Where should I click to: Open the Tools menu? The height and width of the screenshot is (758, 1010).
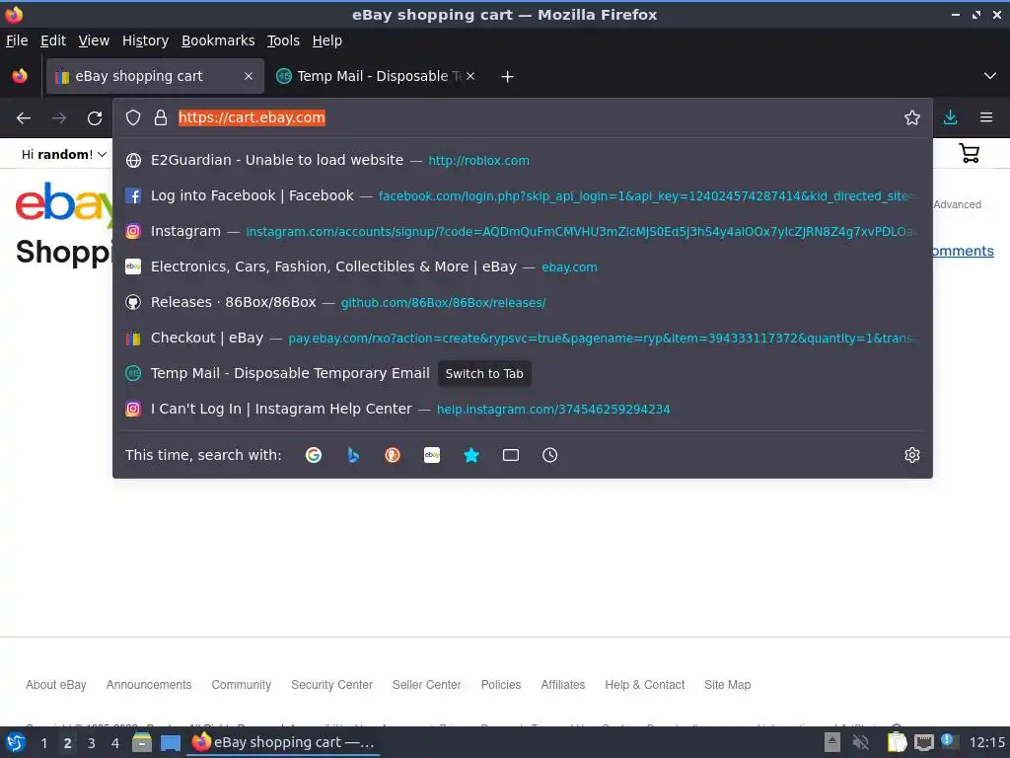coord(283,40)
